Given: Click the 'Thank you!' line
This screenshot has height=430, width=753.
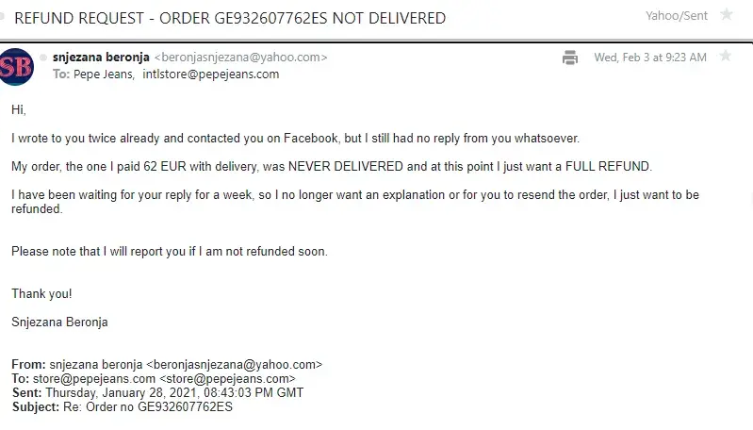Looking at the screenshot, I should [x=41, y=293].
